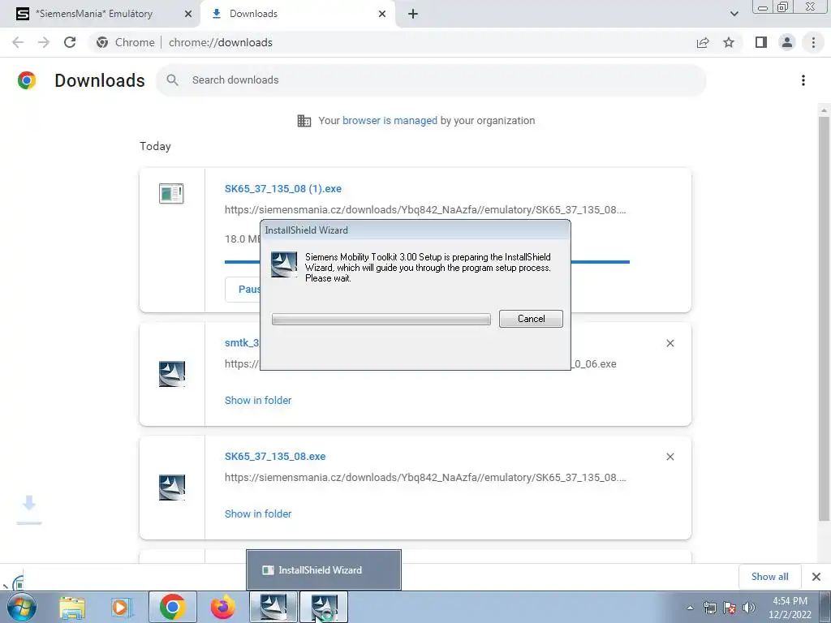This screenshot has height=623, width=831.
Task: Select the second InstallShield taskbar item
Action: coord(324,607)
